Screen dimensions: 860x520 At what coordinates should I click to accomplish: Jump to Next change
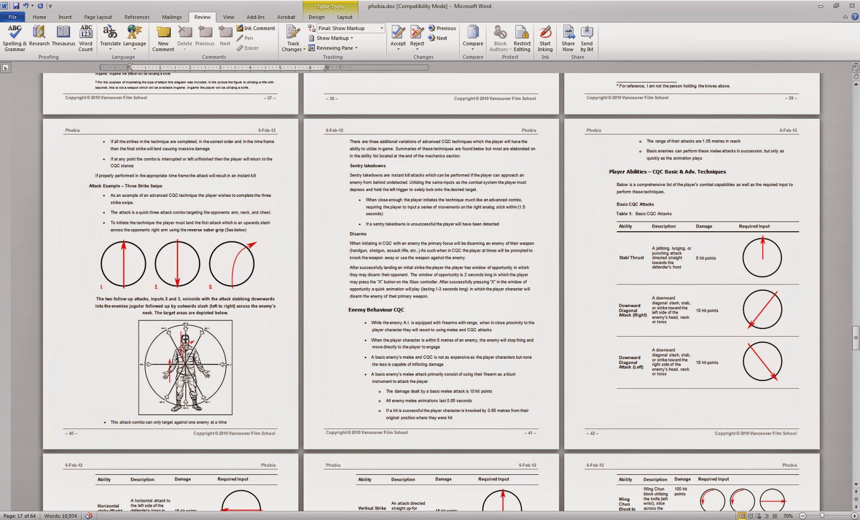pyautogui.click(x=438, y=38)
